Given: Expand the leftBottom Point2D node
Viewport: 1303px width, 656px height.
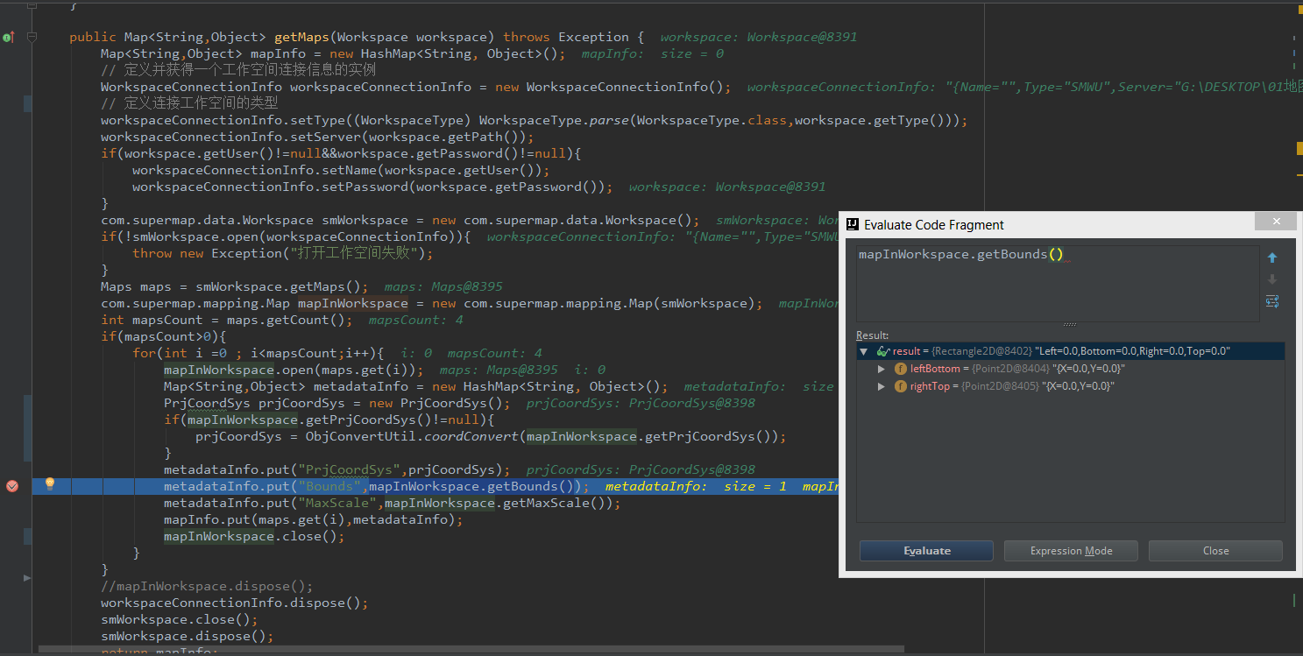Looking at the screenshot, I should point(882,369).
